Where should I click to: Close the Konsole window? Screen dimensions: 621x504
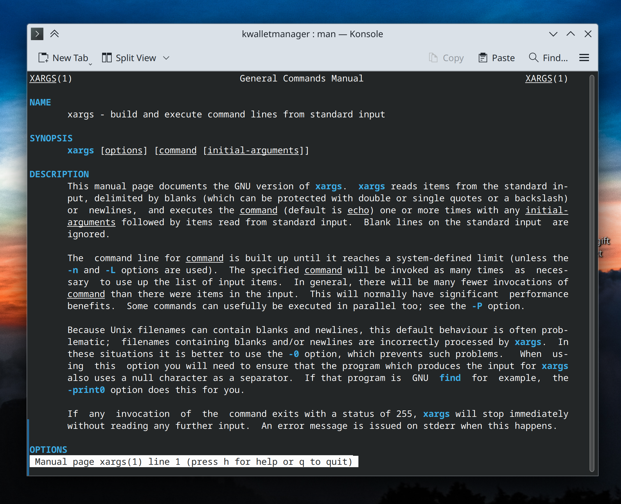tap(588, 34)
